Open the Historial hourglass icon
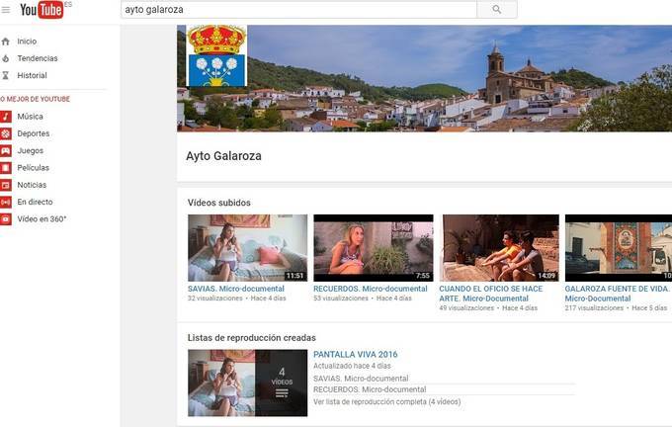The image size is (672, 427). [6, 75]
